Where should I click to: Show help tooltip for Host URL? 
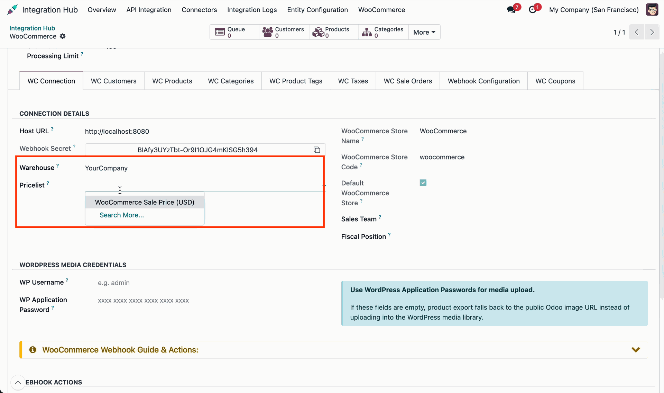(52, 129)
